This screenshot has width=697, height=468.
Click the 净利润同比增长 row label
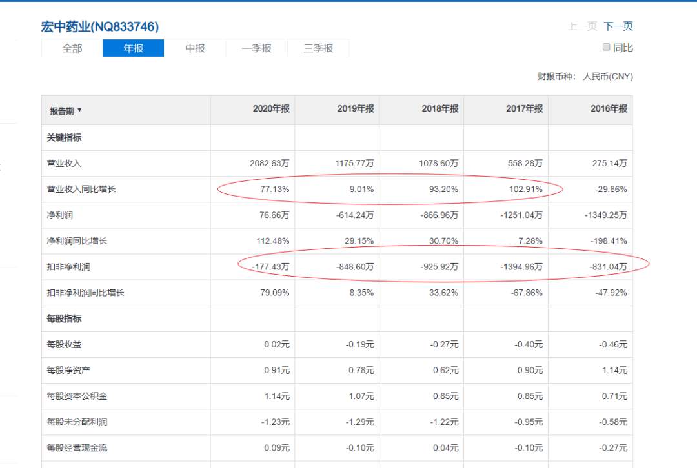coord(77,241)
